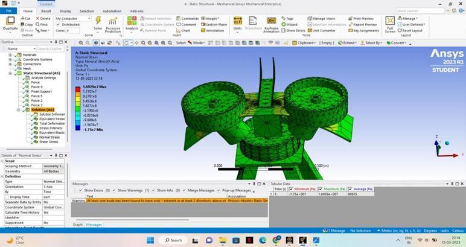Open Manage Views
This screenshot has height=247, width=466.
[x=321, y=19]
